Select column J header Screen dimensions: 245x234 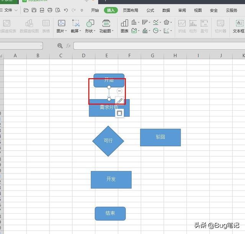(x=221, y=56)
